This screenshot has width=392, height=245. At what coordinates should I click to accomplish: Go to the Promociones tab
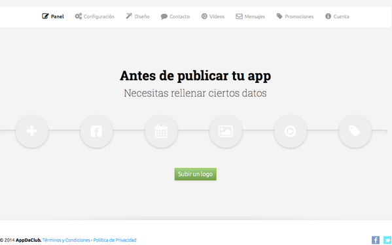coord(294,16)
